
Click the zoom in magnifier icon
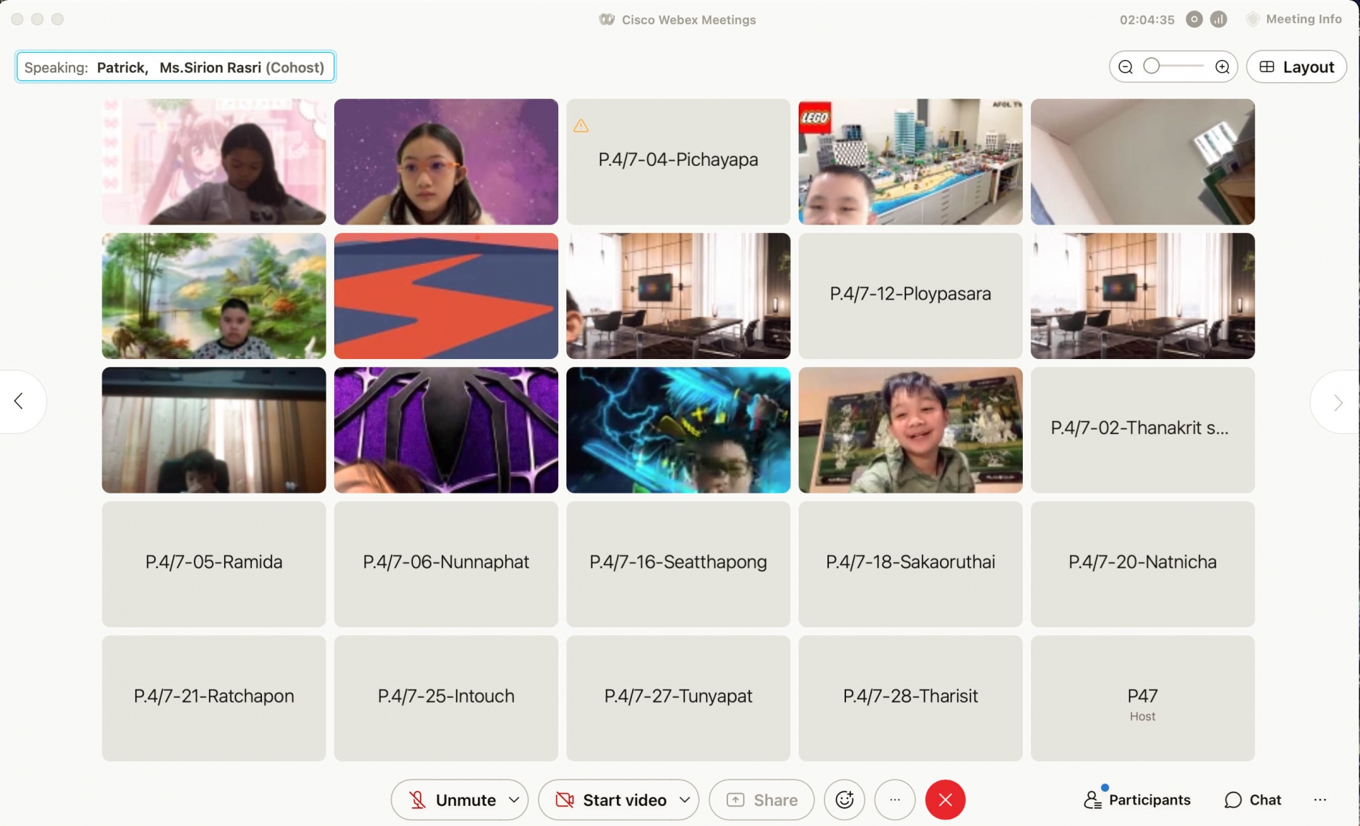coord(1223,67)
